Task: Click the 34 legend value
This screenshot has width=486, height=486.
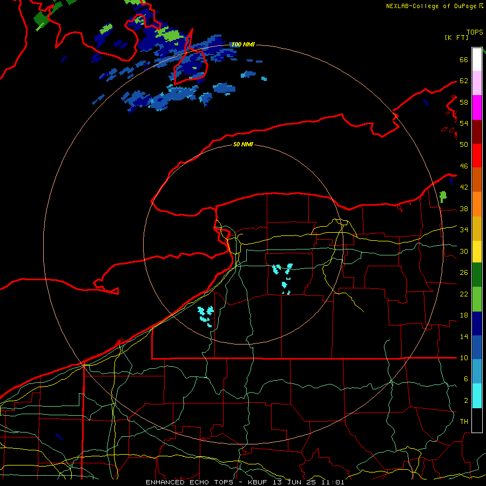Action: point(464,230)
